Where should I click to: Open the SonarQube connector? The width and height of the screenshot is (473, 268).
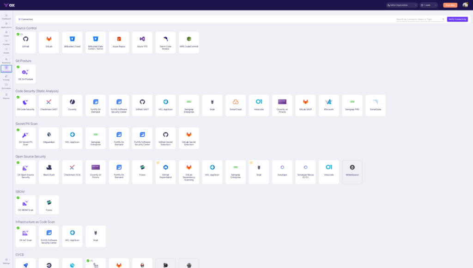pos(376,105)
